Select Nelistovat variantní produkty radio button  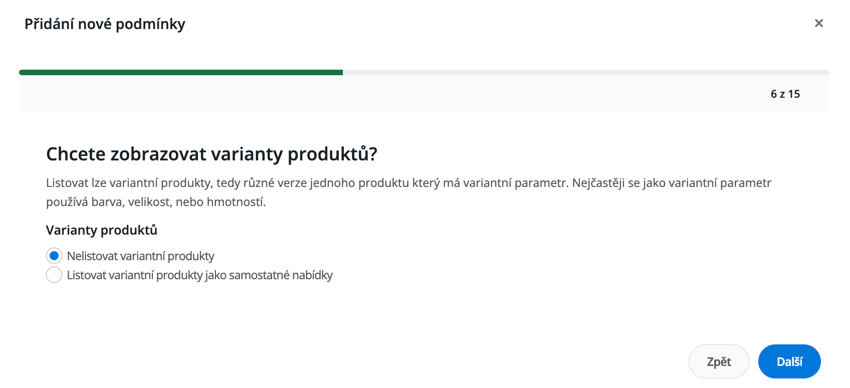tap(54, 256)
